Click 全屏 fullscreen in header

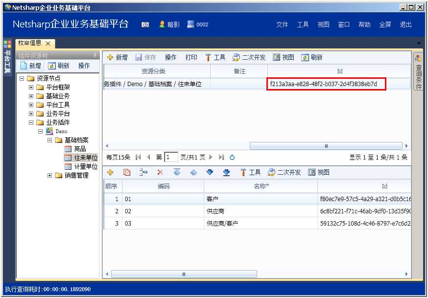click(385, 24)
